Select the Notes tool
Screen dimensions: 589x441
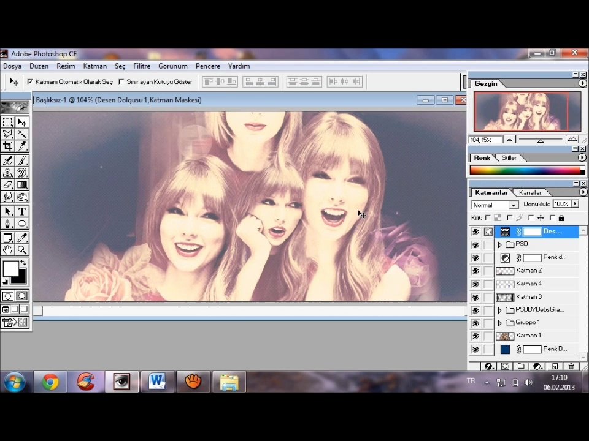[7, 238]
